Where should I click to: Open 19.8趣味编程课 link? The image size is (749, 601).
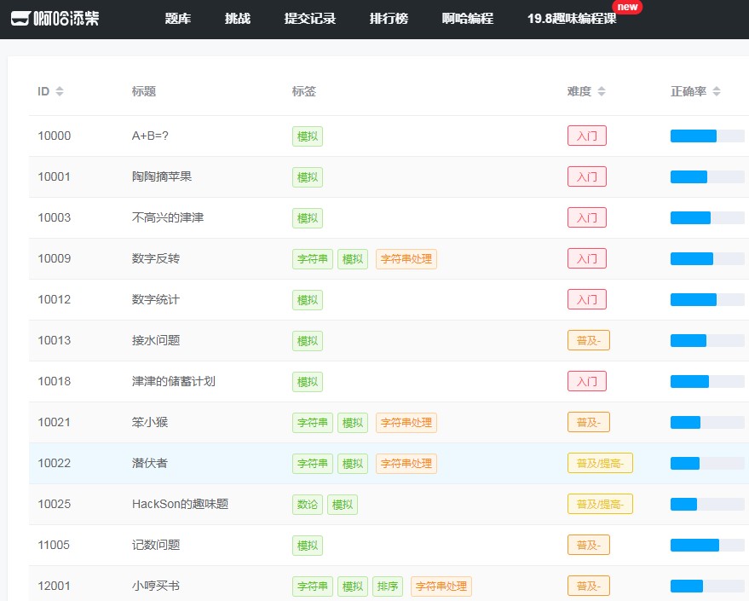pyautogui.click(x=572, y=19)
